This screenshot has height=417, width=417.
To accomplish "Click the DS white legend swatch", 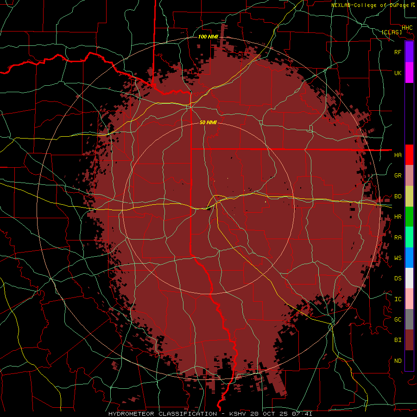I will tap(409, 278).
